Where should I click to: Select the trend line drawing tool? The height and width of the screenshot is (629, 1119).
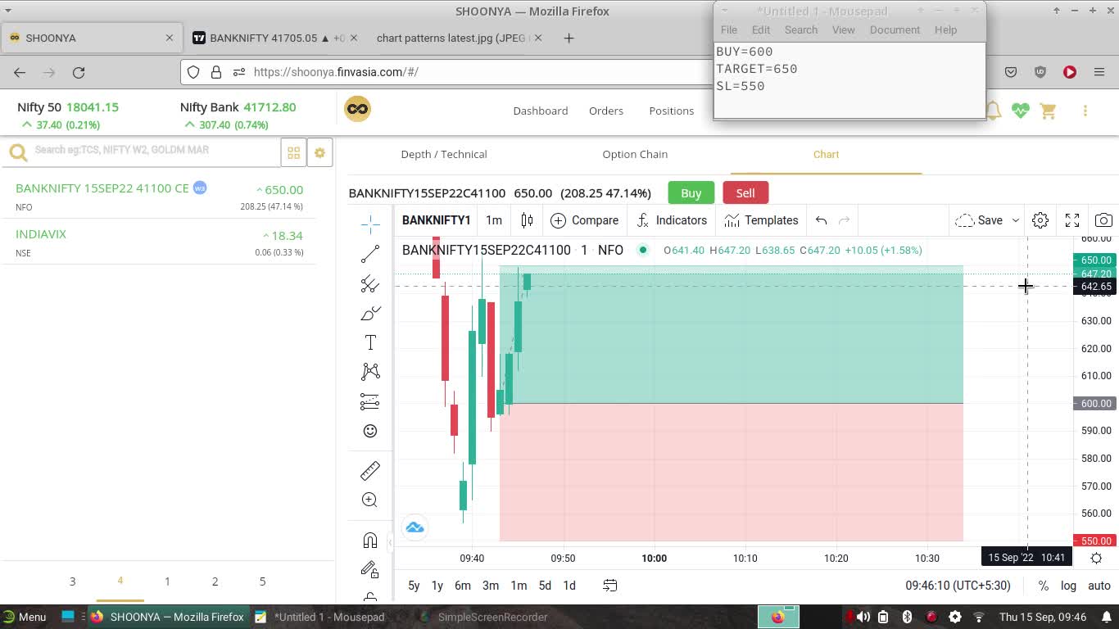pos(370,254)
